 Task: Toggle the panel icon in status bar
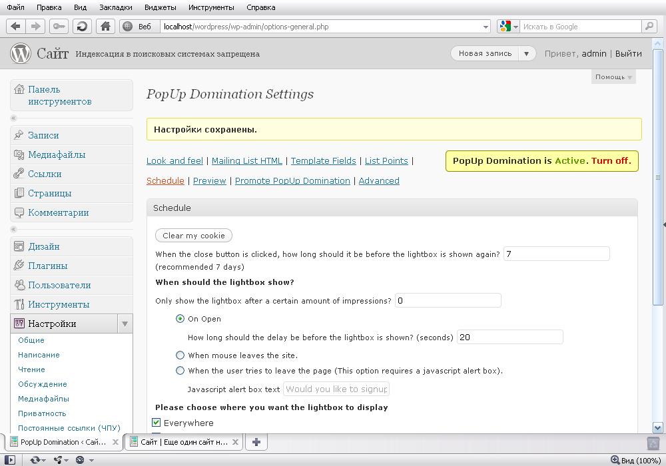point(10,460)
